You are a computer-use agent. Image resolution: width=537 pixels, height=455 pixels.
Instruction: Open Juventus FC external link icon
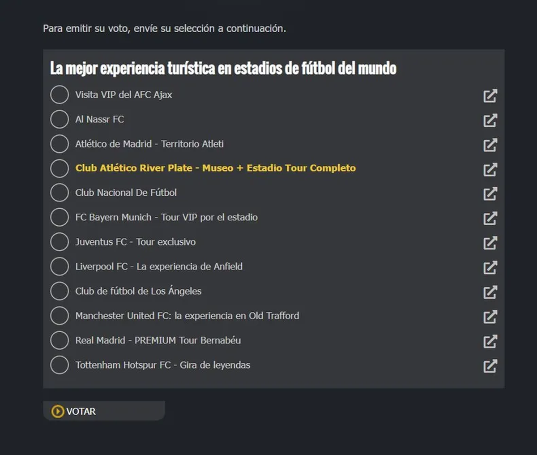tap(490, 243)
